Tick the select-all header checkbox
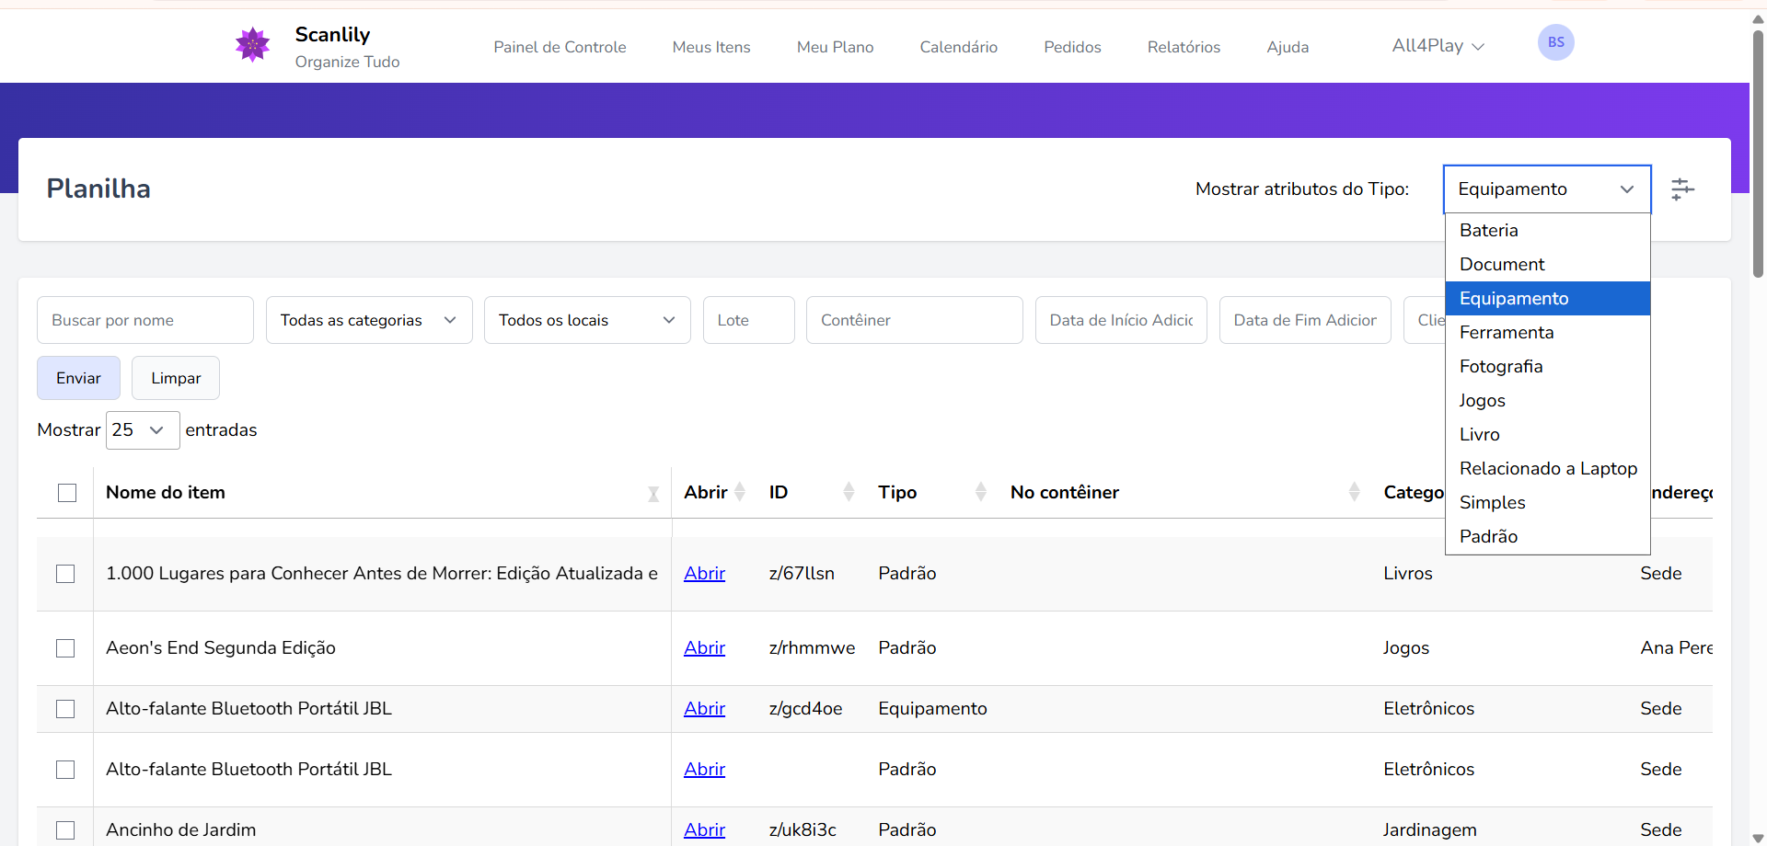 coord(67,493)
